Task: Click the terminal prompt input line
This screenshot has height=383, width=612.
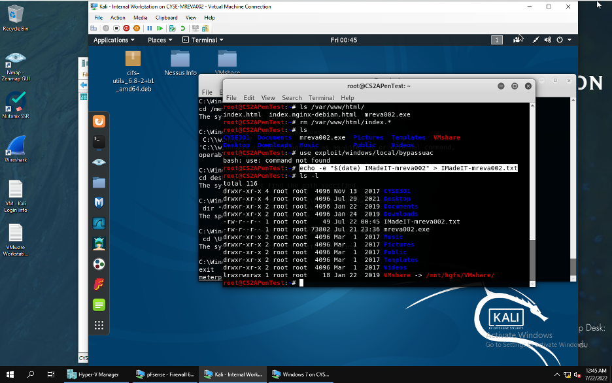Action: pyautogui.click(x=376, y=283)
